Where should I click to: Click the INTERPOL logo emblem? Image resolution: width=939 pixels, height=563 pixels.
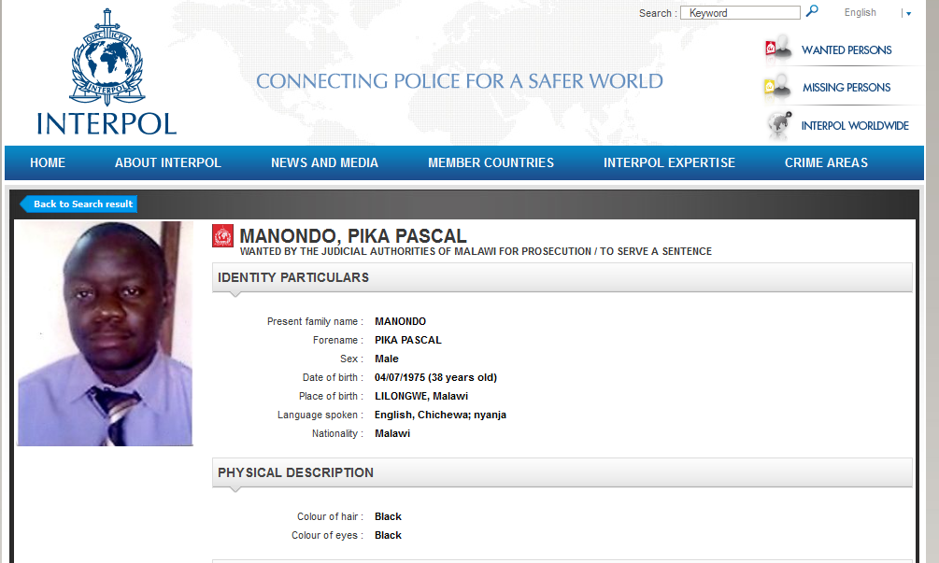(107, 58)
